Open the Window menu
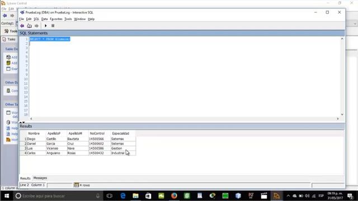Image resolution: width=358 pixels, height=201 pixels. point(79,19)
